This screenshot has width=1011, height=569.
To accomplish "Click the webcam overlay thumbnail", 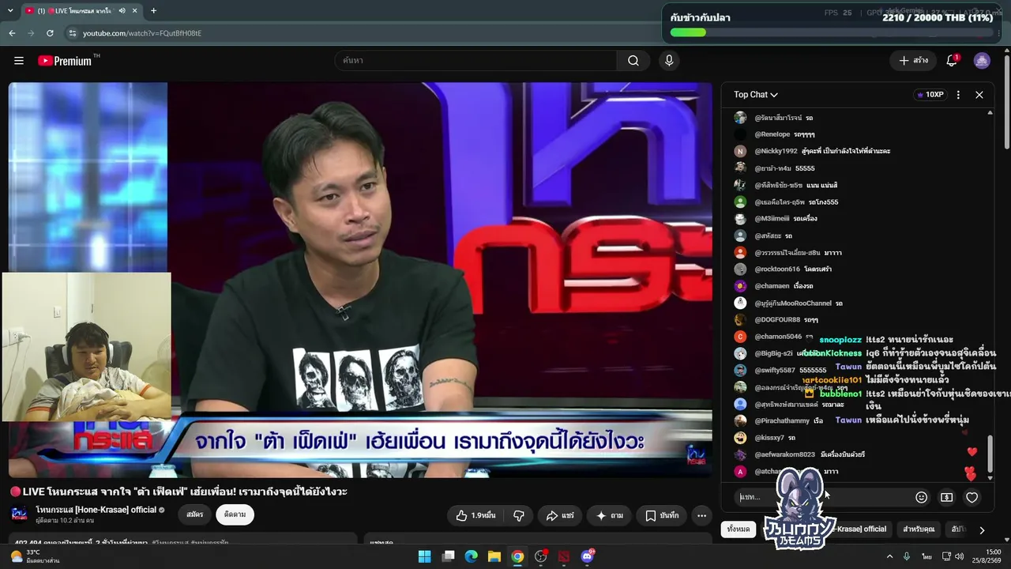I will point(86,347).
